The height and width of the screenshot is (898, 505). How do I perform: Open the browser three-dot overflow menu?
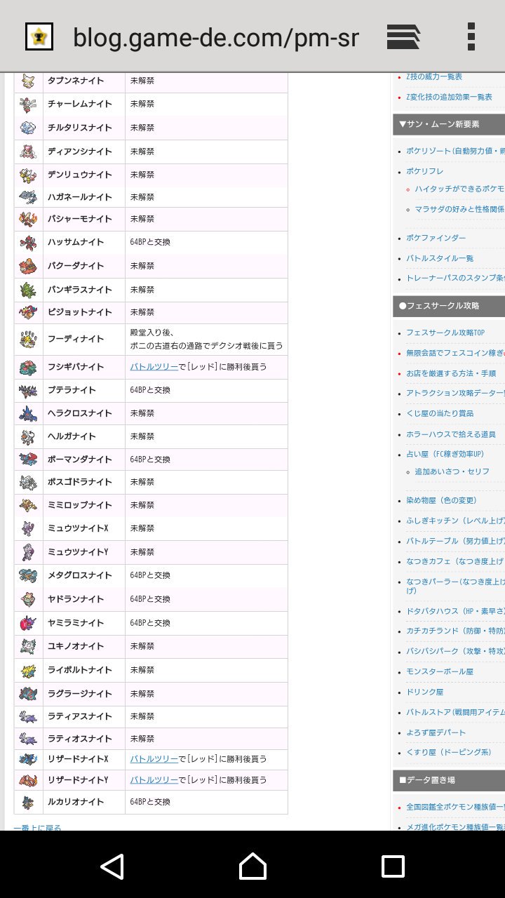[471, 36]
